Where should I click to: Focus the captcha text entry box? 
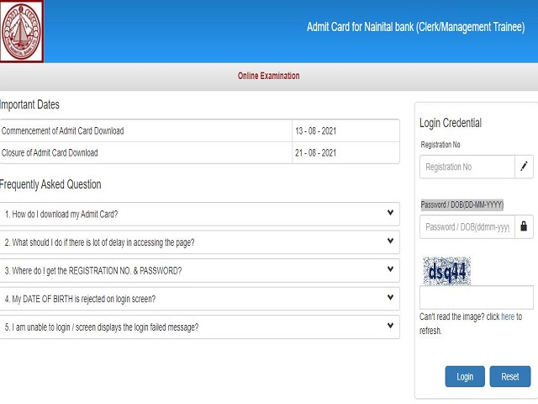(477, 297)
